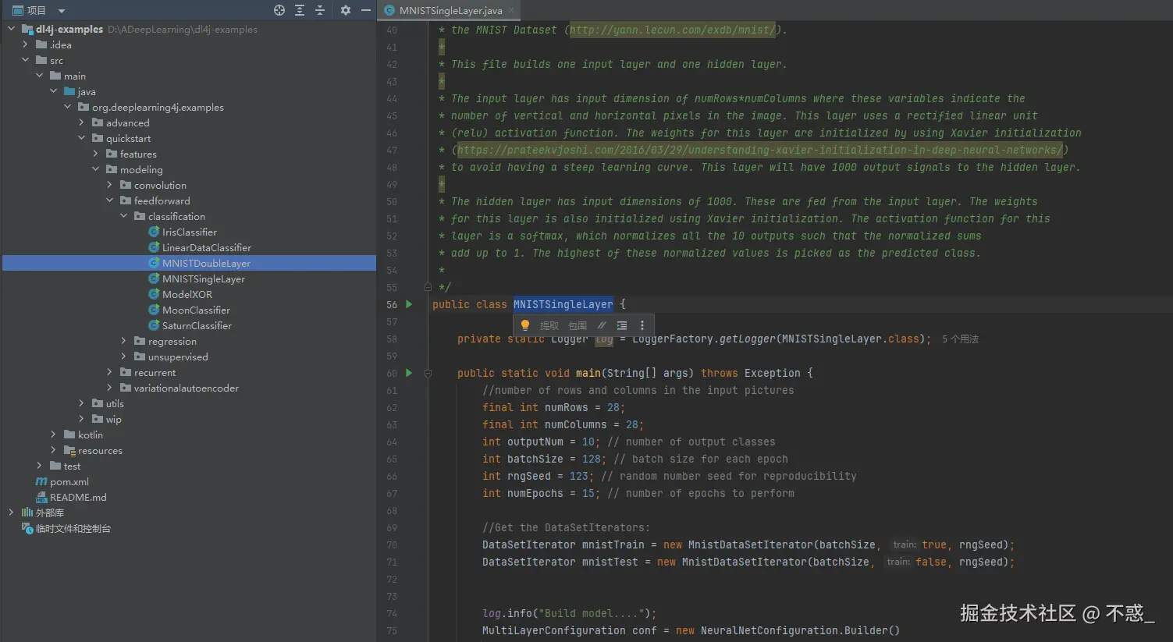Toggle code folding at main method line
Screen dimensions: 1173x642
(x=428, y=374)
